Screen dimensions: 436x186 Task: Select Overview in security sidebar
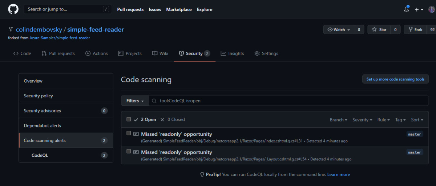(x=66, y=81)
